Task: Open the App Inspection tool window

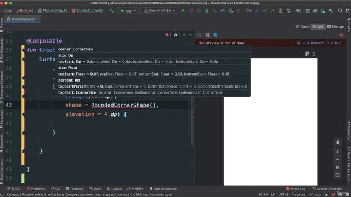Action: 163,189
